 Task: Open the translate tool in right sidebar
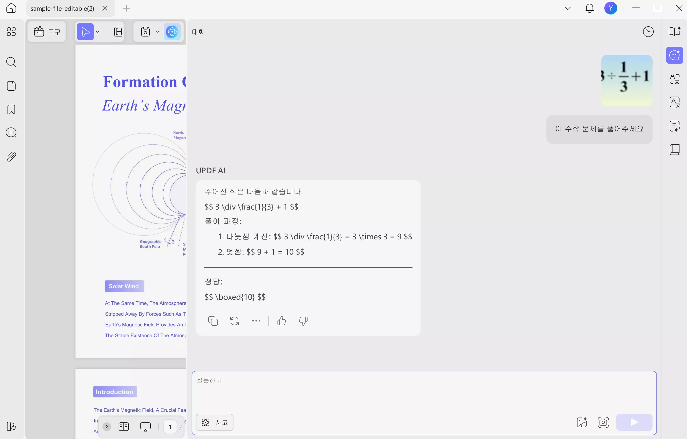[675, 79]
